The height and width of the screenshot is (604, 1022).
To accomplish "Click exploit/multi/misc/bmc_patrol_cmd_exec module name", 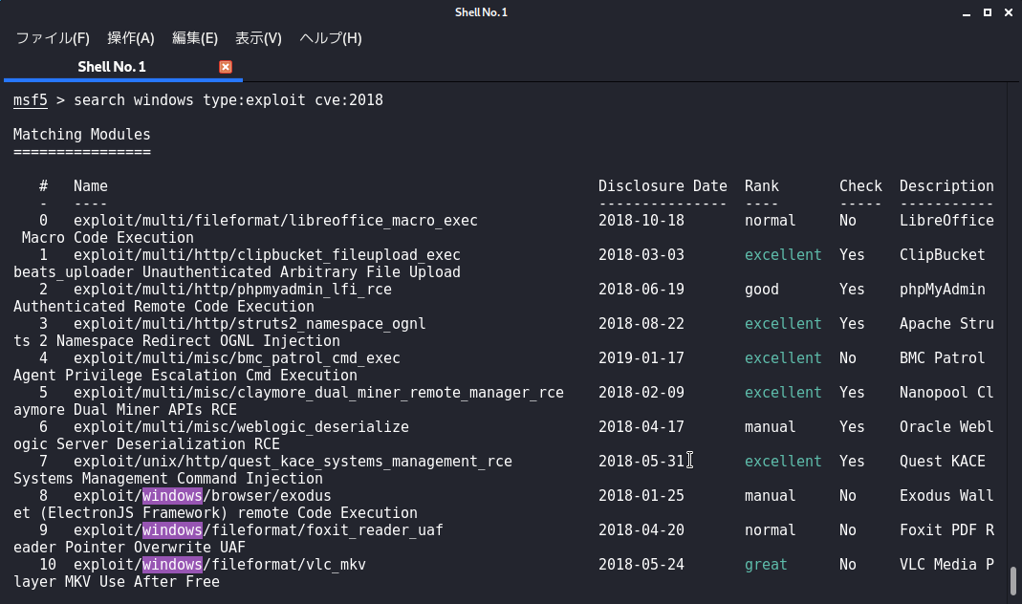I will click(237, 358).
